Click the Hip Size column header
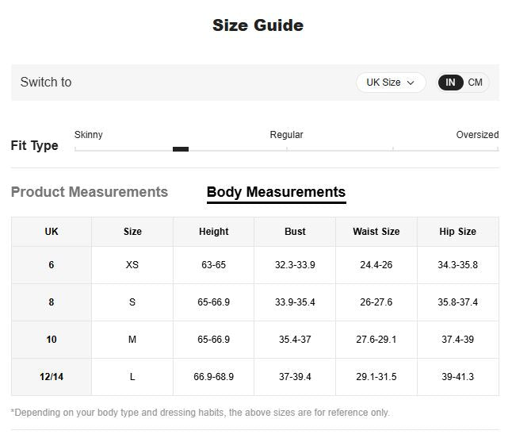 pyautogui.click(x=457, y=232)
